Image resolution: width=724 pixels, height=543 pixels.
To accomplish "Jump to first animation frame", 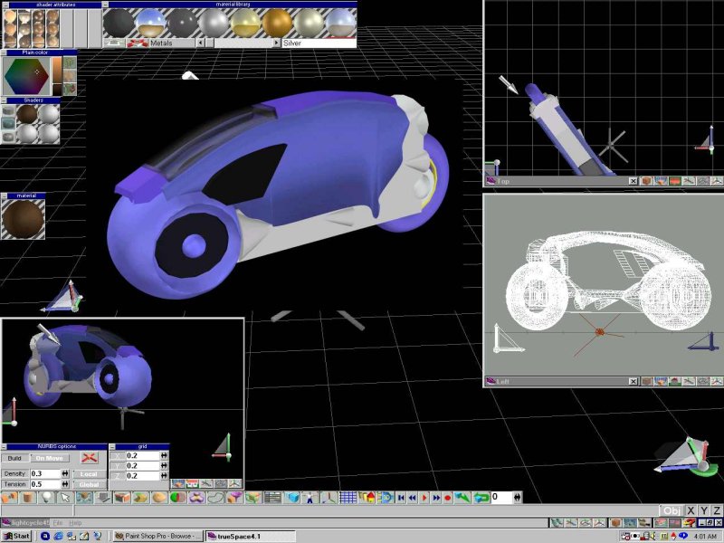I will (401, 497).
